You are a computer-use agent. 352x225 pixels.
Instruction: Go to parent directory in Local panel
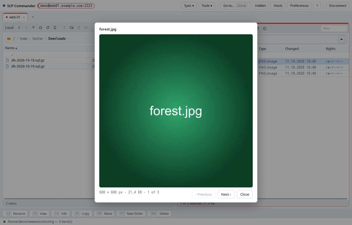(x=34, y=28)
